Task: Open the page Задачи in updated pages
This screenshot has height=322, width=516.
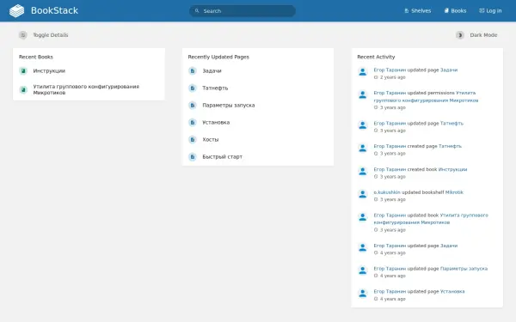Action: click(212, 70)
